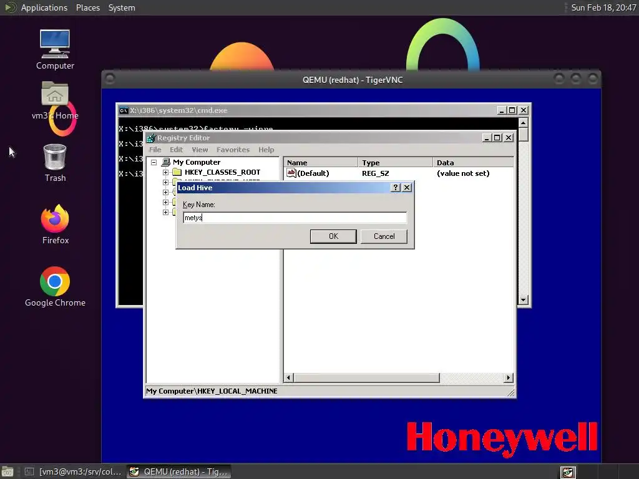Click the Registry Editor title bar icon
Image resolution: width=639 pixels, height=479 pixels.
[x=151, y=138]
